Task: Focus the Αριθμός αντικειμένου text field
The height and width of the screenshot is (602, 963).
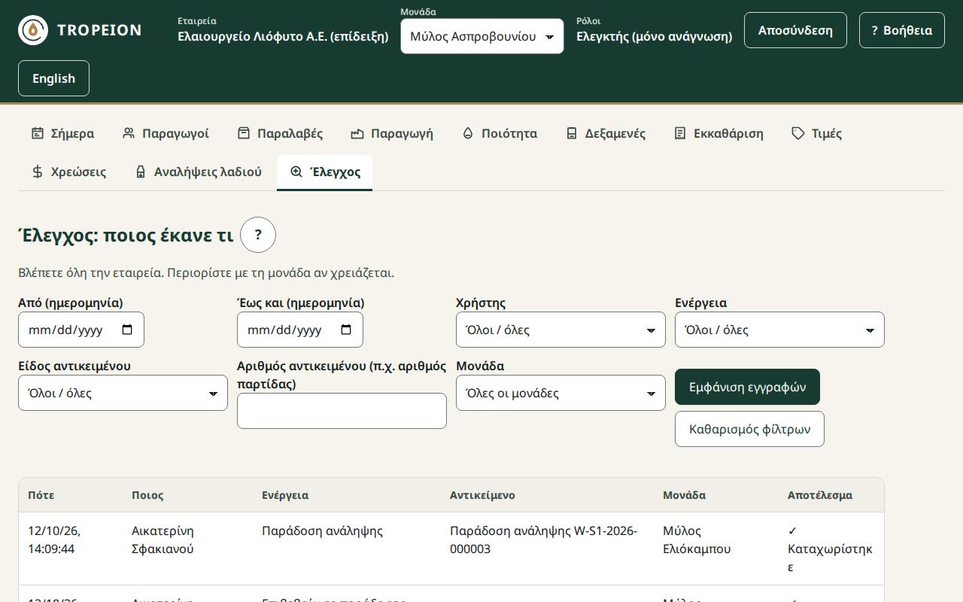Action: 342,411
